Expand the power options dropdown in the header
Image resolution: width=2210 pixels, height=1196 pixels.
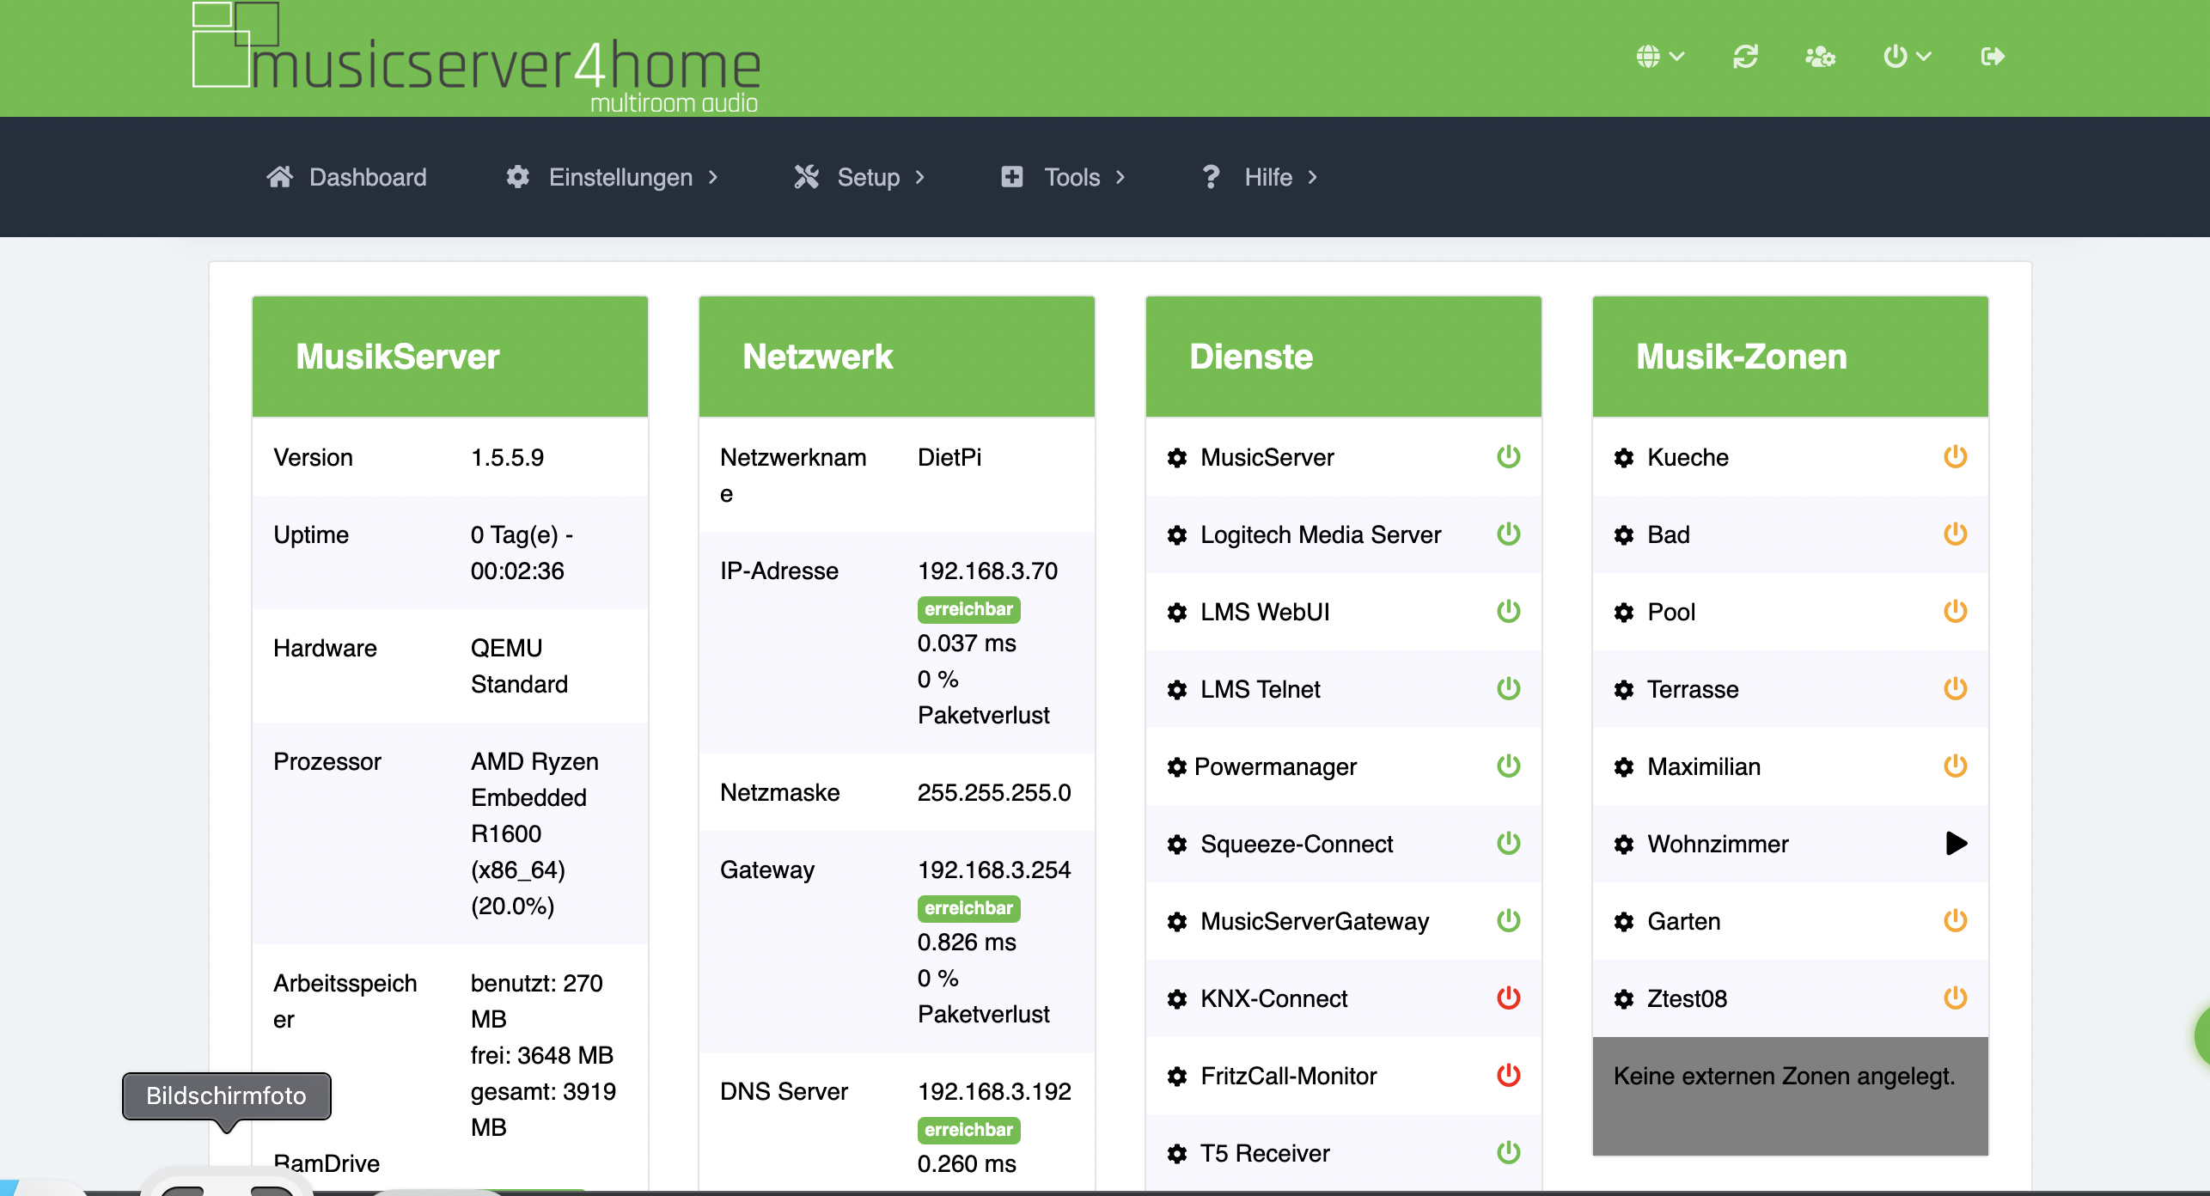(1907, 57)
